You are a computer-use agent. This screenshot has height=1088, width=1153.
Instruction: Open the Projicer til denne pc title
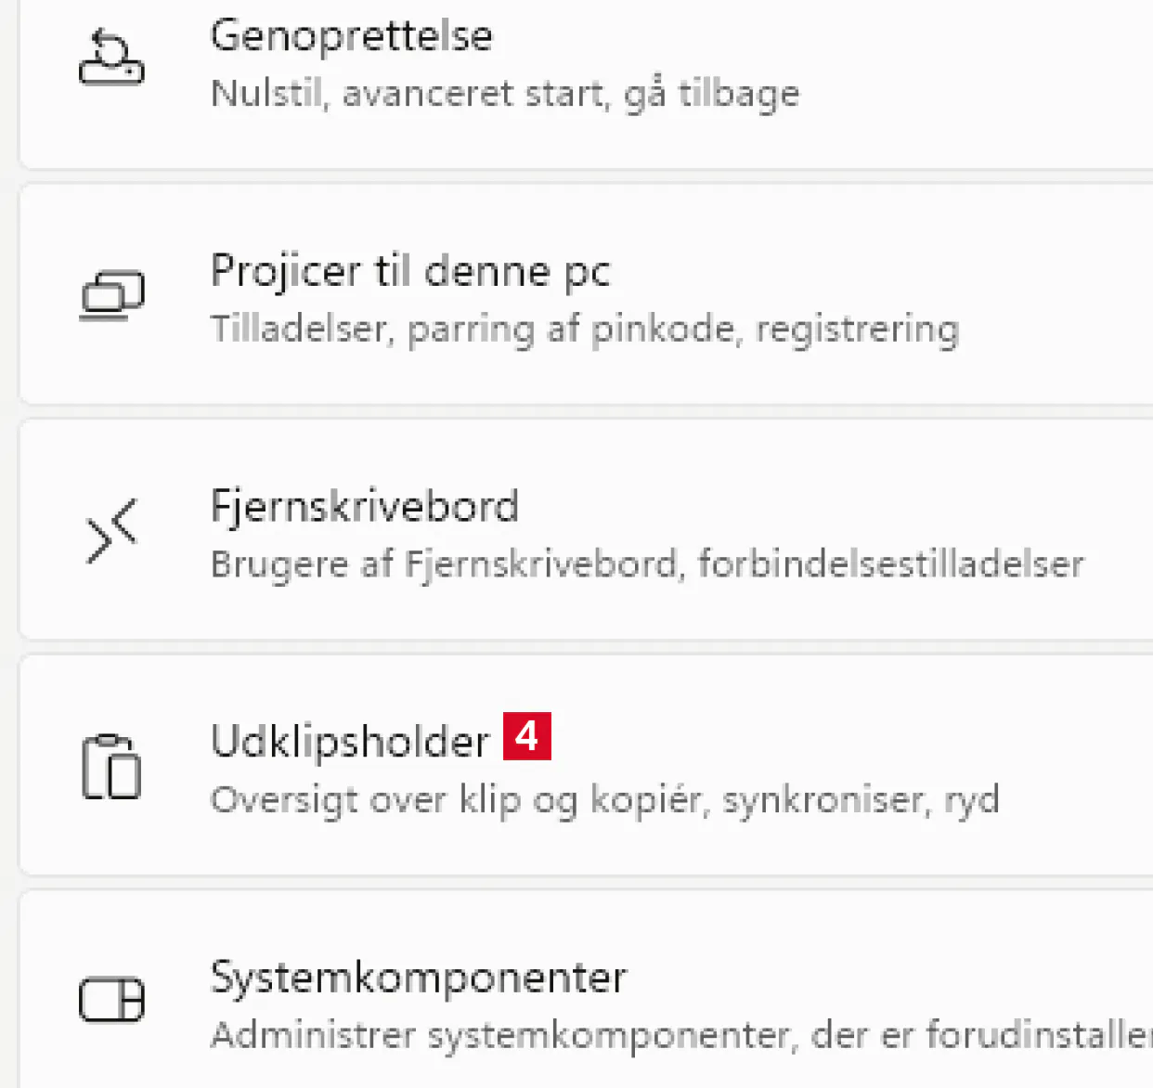tap(410, 271)
